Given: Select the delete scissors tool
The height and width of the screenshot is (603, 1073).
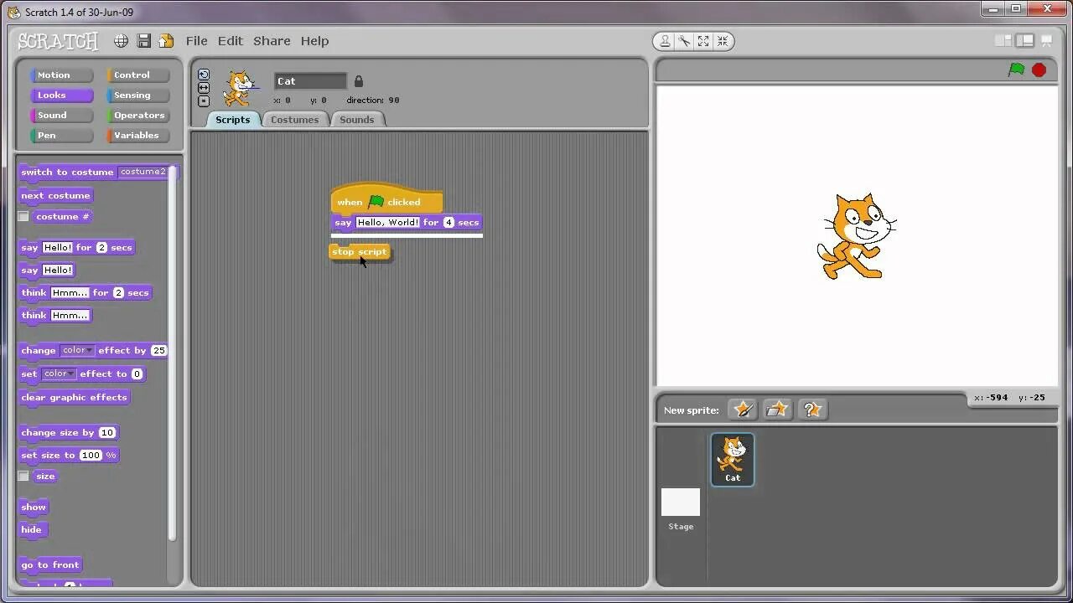Looking at the screenshot, I should [684, 41].
